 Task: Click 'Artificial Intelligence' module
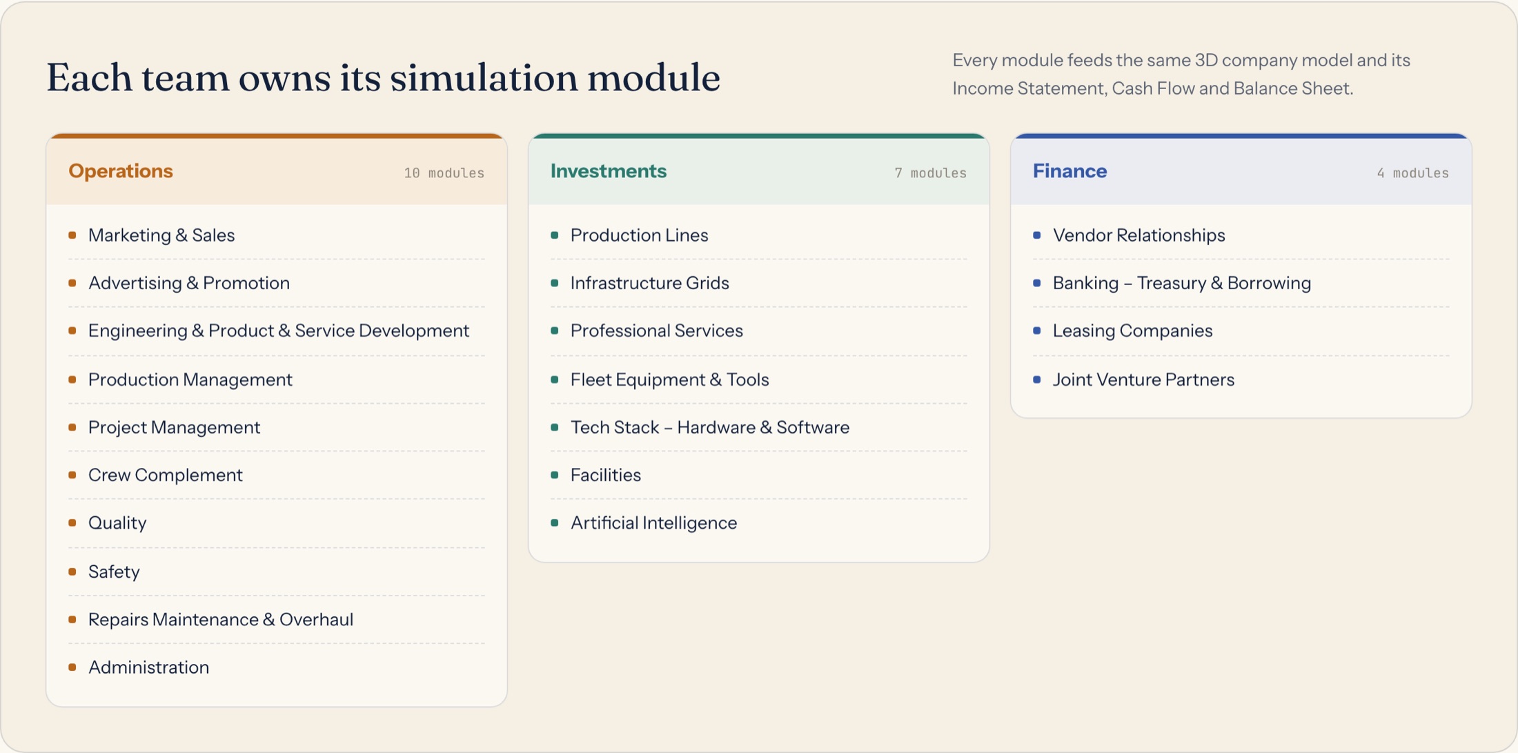pos(758,522)
